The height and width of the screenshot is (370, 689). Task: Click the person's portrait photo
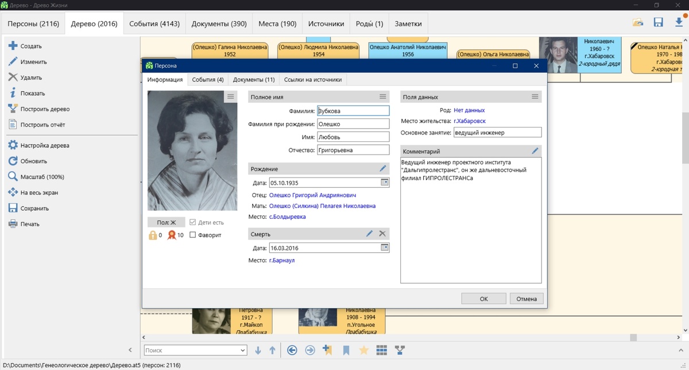point(192,151)
